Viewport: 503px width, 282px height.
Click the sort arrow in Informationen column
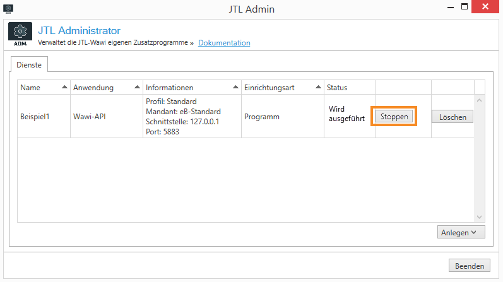coord(235,87)
